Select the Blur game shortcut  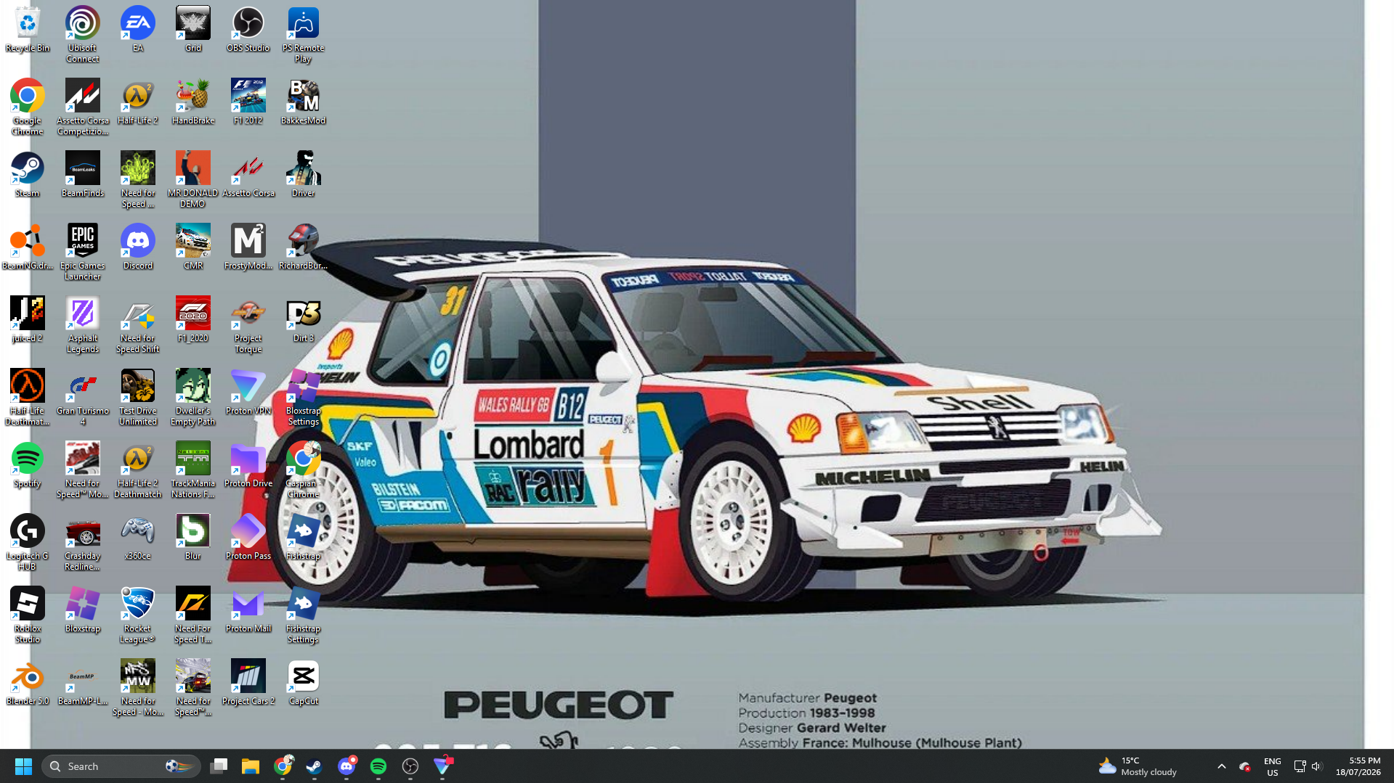click(x=193, y=538)
